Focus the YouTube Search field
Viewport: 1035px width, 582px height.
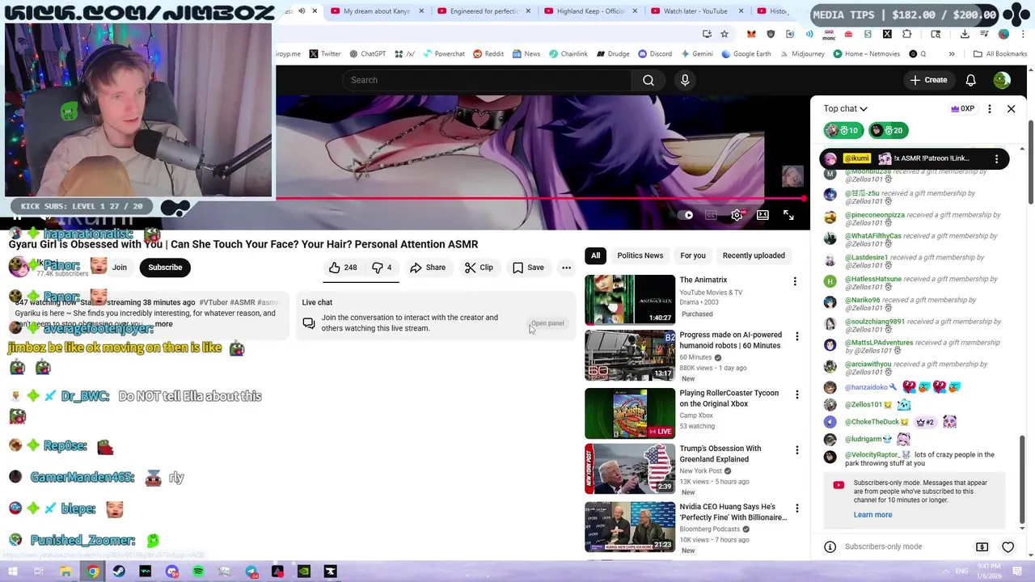coord(487,80)
